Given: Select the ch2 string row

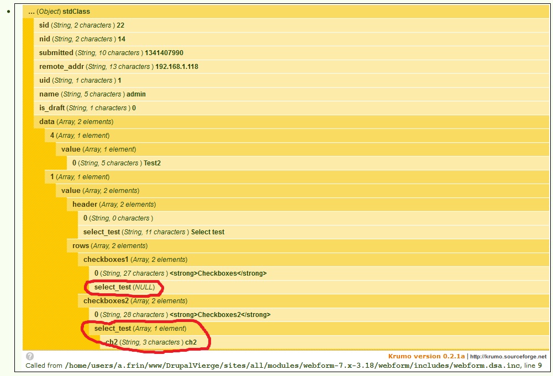Looking at the screenshot, I should coord(325,342).
